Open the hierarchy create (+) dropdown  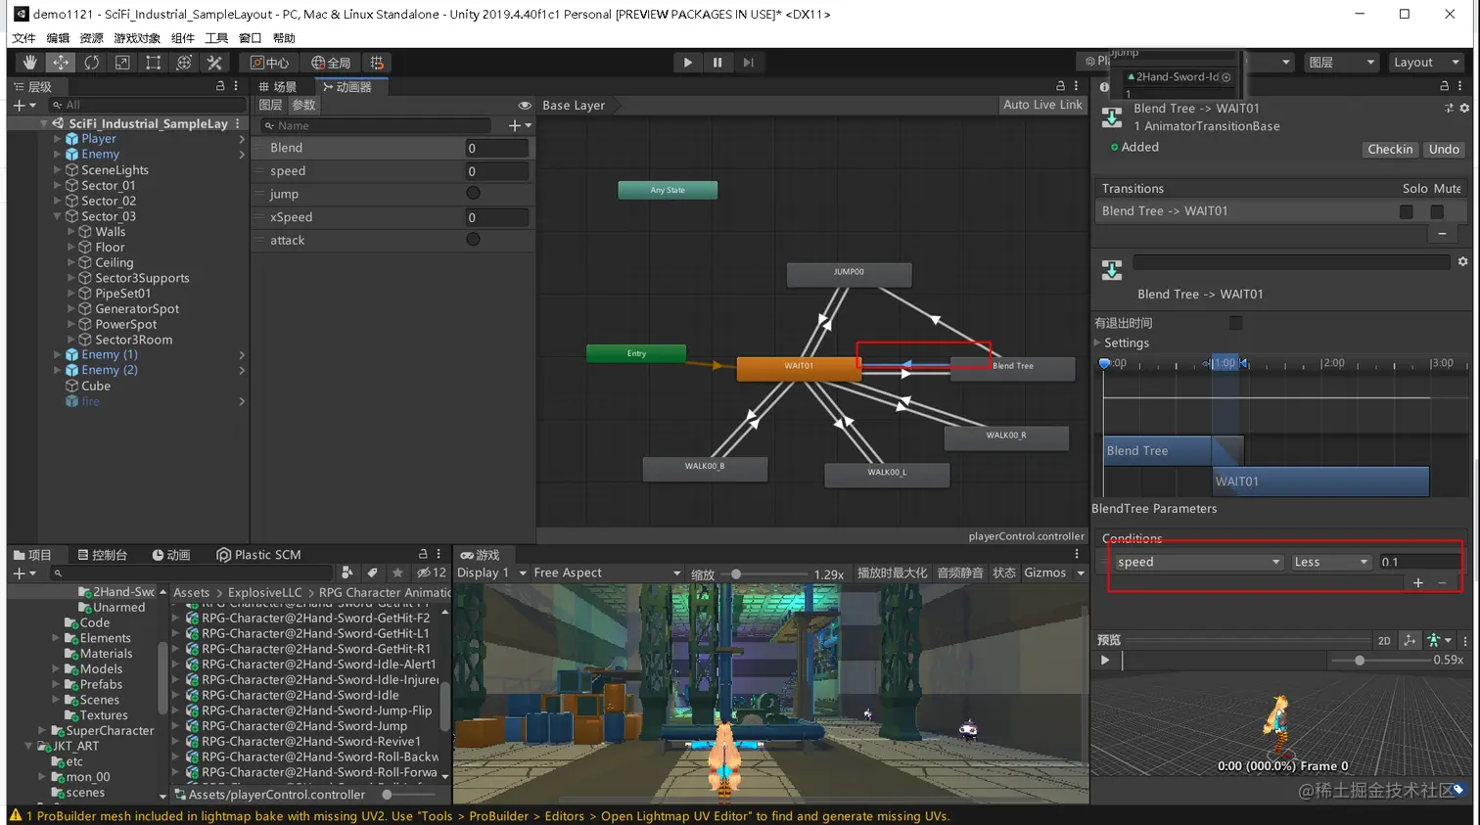tap(23, 105)
